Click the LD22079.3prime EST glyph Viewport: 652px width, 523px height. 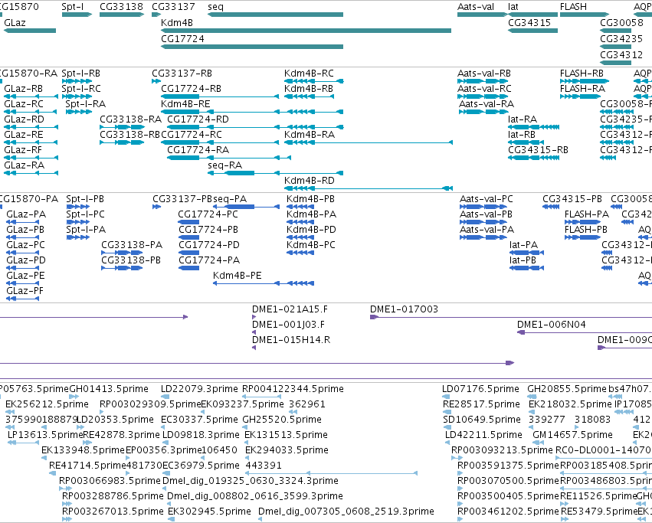pos(164,397)
